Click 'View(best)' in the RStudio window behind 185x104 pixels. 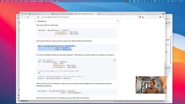(23, 101)
